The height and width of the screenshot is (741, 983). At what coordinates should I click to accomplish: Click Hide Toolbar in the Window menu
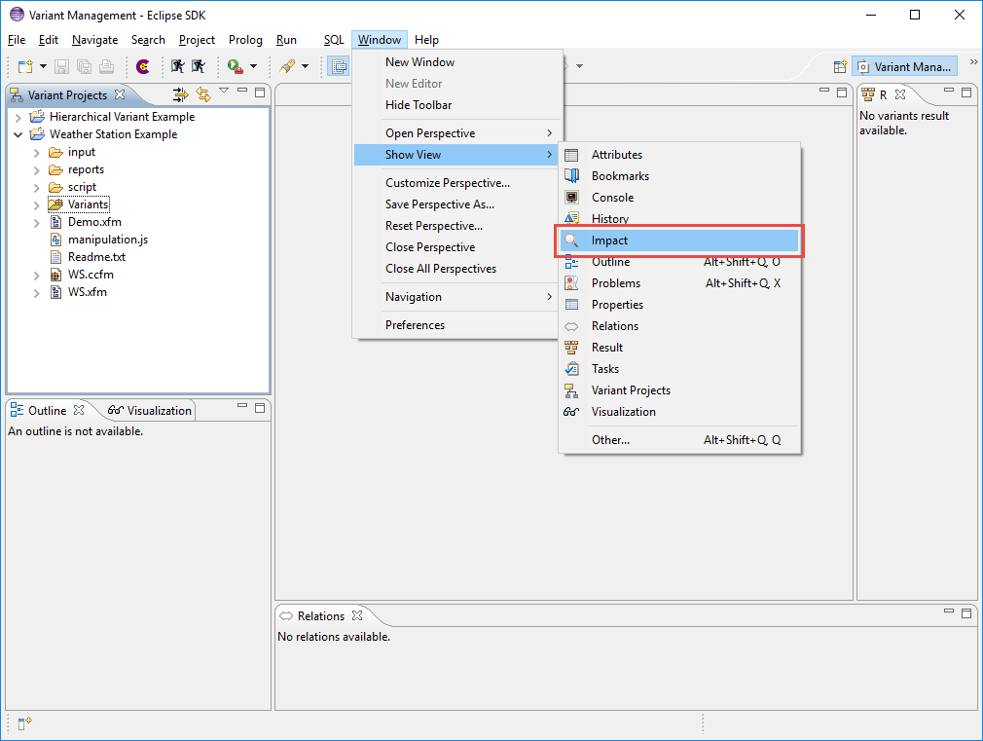tap(457, 105)
